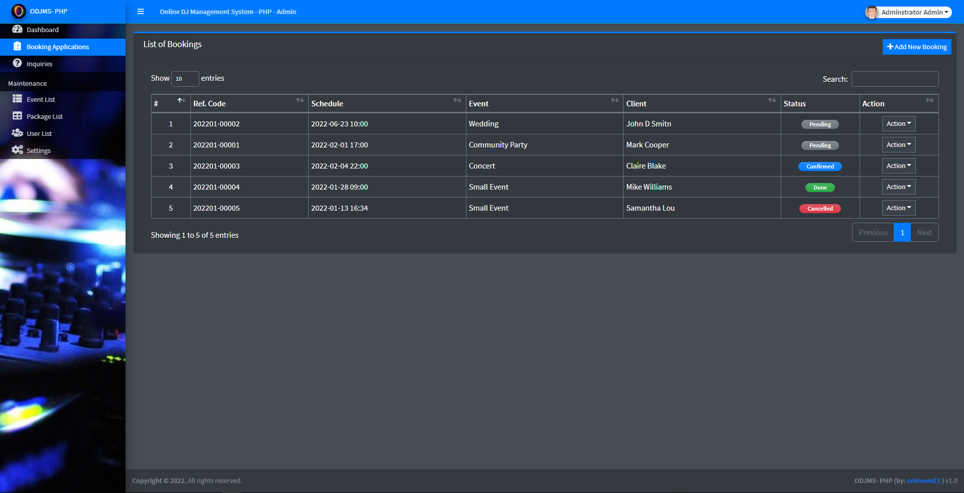Screen dimensions: 964x493
Task: Click the List of Bookings heading
Action: click(x=172, y=44)
